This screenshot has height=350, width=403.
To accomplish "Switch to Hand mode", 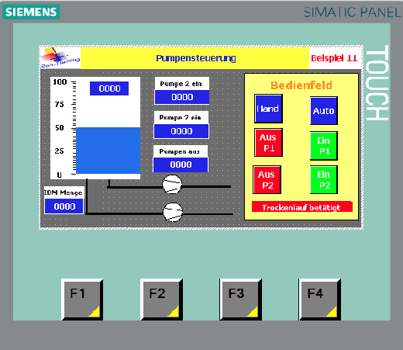I will pyautogui.click(x=268, y=109).
